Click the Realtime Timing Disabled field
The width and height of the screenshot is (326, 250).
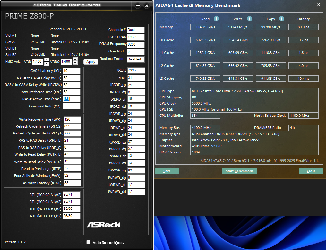point(136,60)
